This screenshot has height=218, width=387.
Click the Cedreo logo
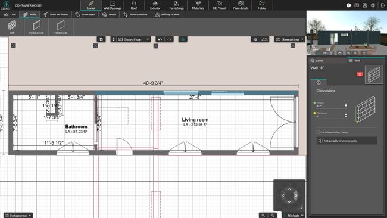click(x=6, y=5)
